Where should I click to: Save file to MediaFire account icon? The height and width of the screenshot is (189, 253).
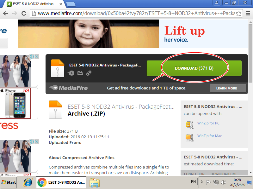point(71,73)
